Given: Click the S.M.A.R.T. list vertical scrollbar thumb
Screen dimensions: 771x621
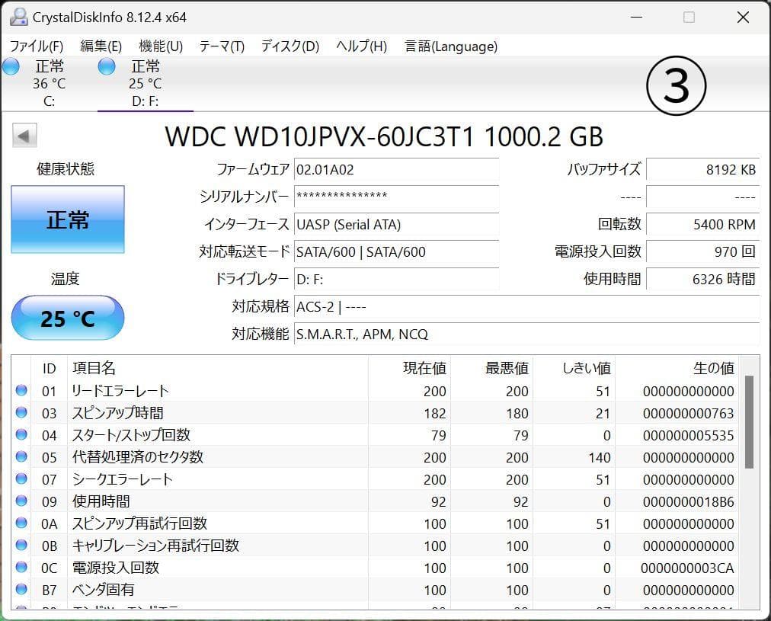Looking at the screenshot, I should tap(749, 422).
